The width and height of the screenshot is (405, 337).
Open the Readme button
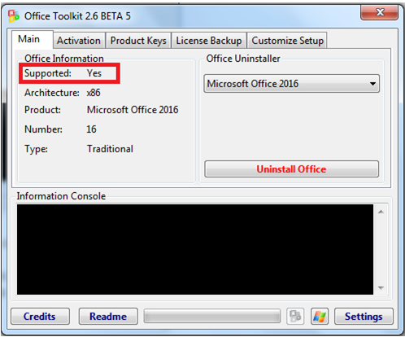pyautogui.click(x=108, y=316)
